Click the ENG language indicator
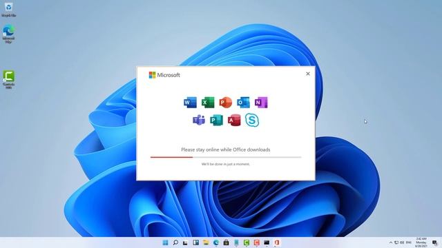 tap(408, 242)
